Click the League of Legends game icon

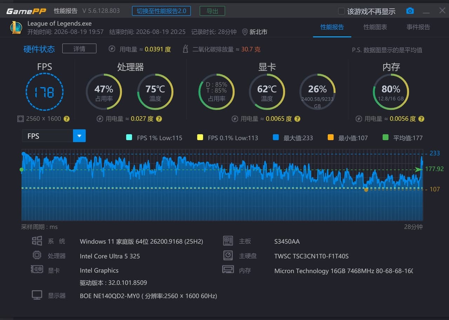(x=16, y=27)
